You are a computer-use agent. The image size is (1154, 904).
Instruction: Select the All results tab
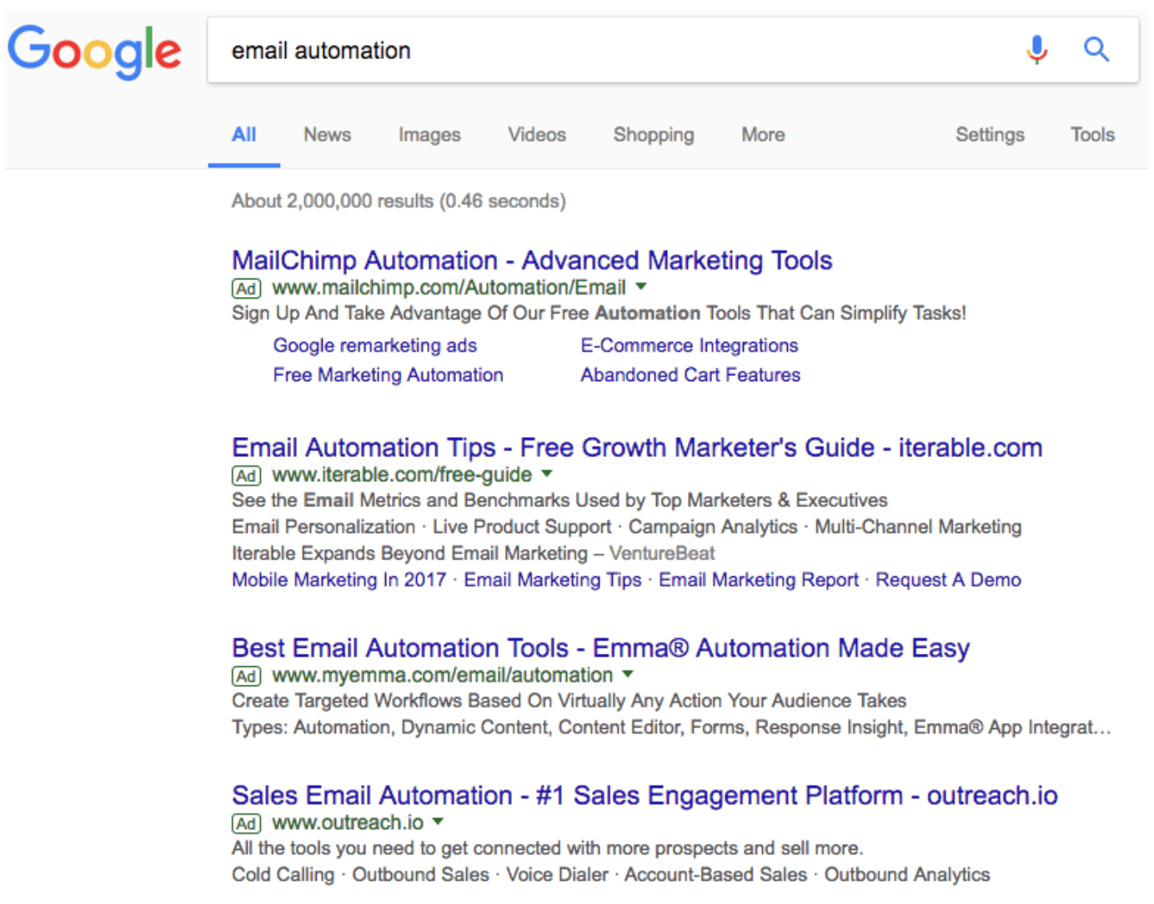point(244,135)
